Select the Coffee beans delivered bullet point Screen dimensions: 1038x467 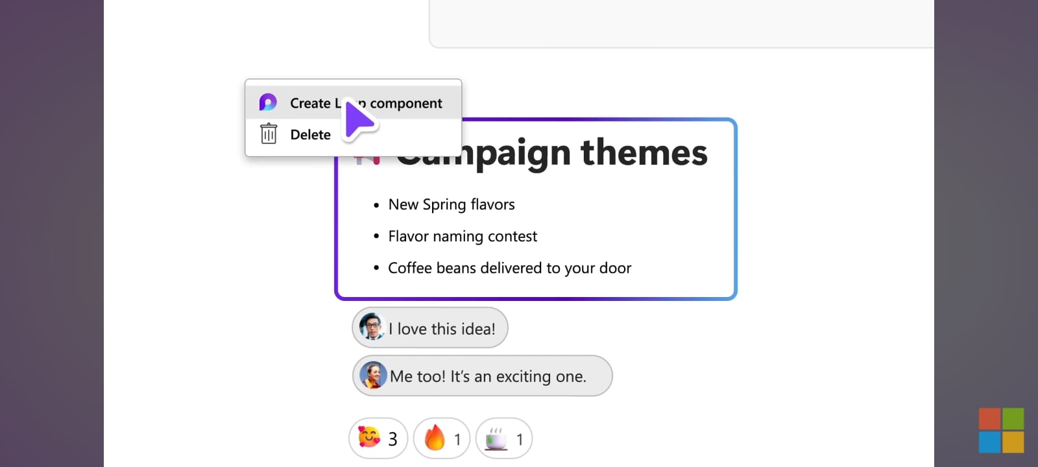(x=510, y=268)
